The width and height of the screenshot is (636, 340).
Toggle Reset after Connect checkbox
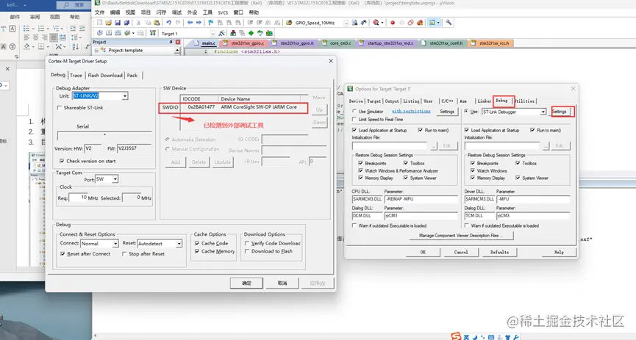[x=62, y=253]
